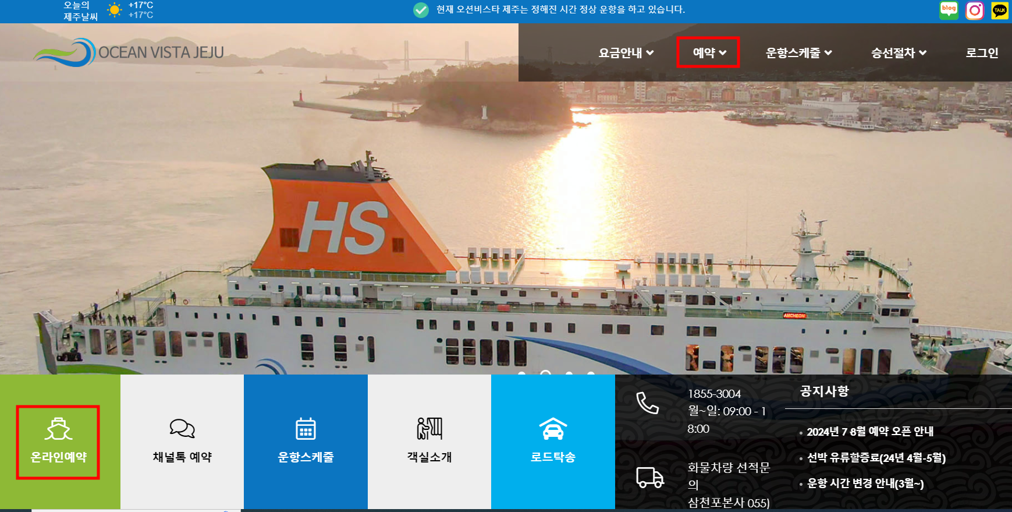
Task: Click phone number 1855-3004
Action: (x=714, y=394)
